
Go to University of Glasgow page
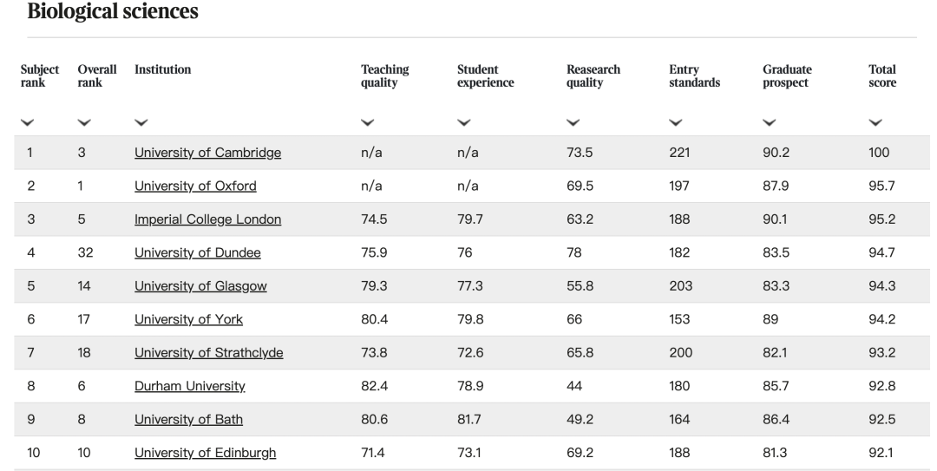click(x=200, y=286)
